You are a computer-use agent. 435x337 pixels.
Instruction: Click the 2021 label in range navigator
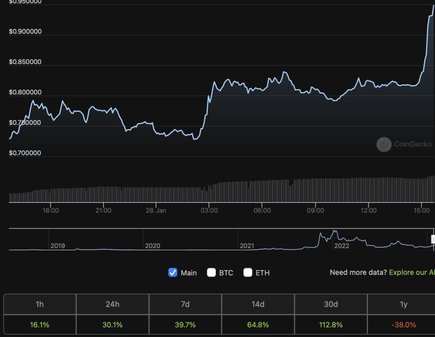(247, 246)
